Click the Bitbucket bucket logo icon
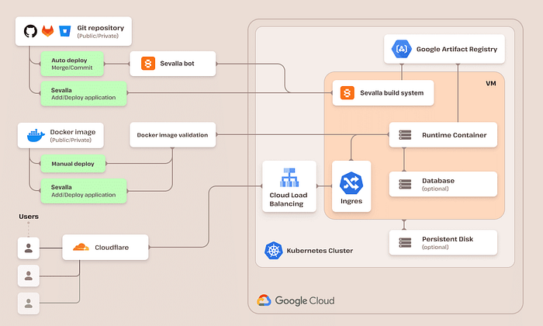Image resolution: width=543 pixels, height=326 pixels. [64, 31]
